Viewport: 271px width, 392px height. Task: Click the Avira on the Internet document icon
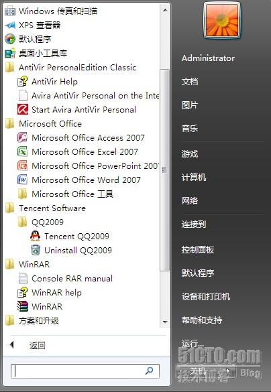[x=23, y=96]
